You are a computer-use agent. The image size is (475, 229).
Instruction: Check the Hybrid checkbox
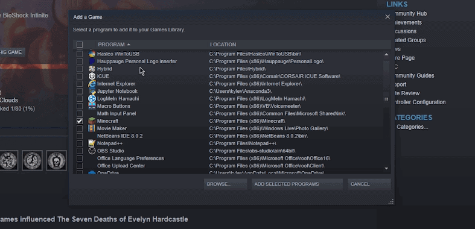pos(80,69)
